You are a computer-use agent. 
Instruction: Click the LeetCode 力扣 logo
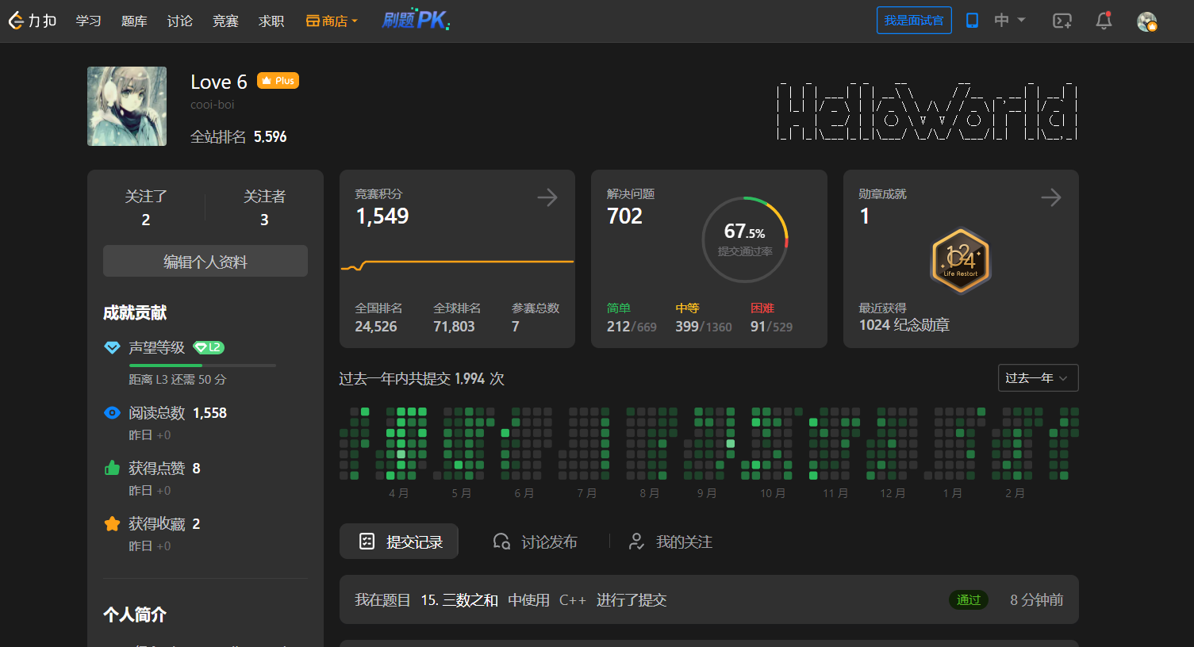point(33,21)
